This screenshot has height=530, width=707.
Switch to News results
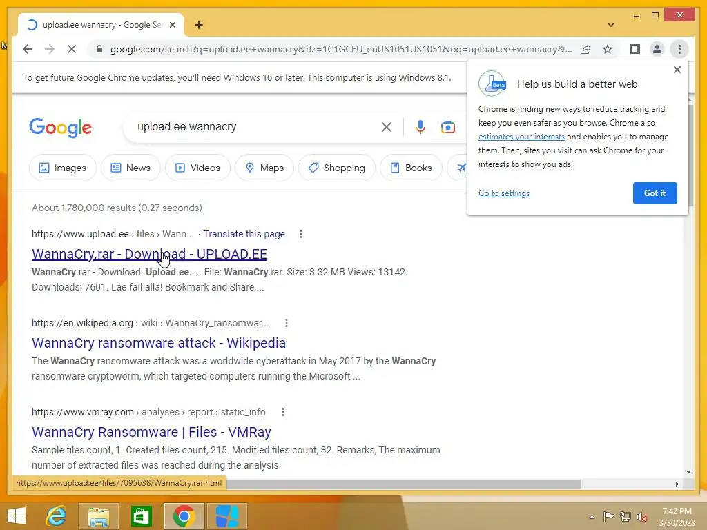pos(130,168)
